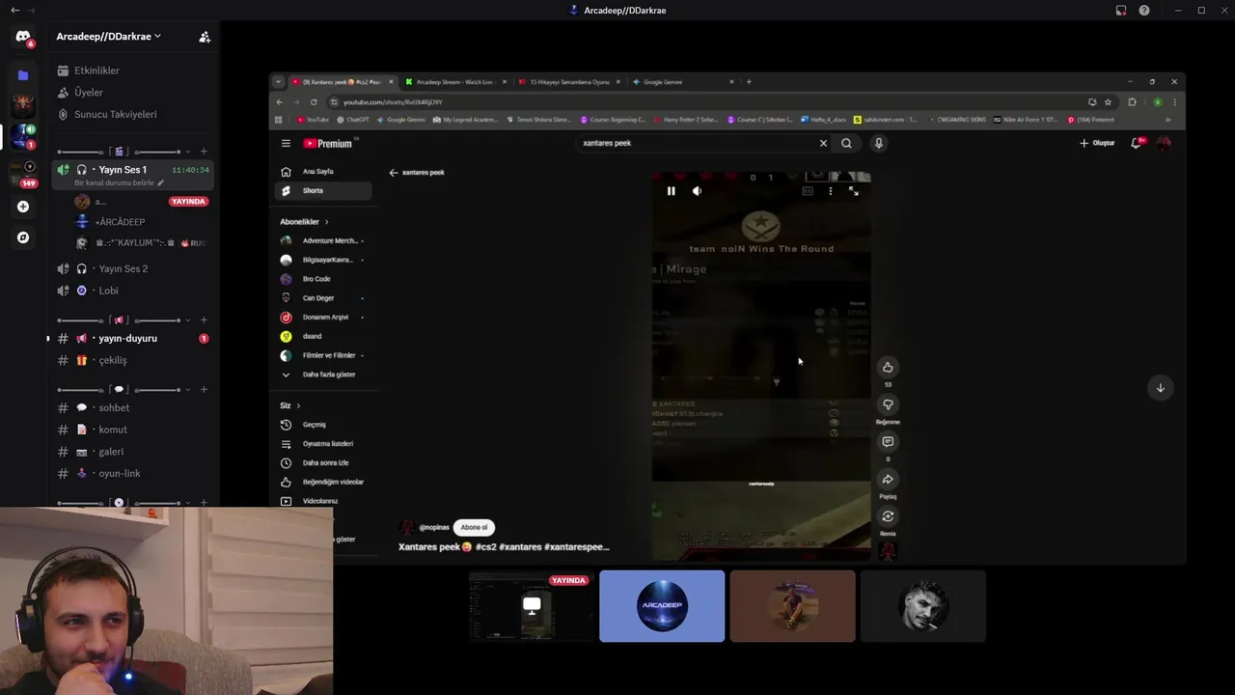Open the Shorts three-dot more options
The height and width of the screenshot is (695, 1235).
click(831, 191)
